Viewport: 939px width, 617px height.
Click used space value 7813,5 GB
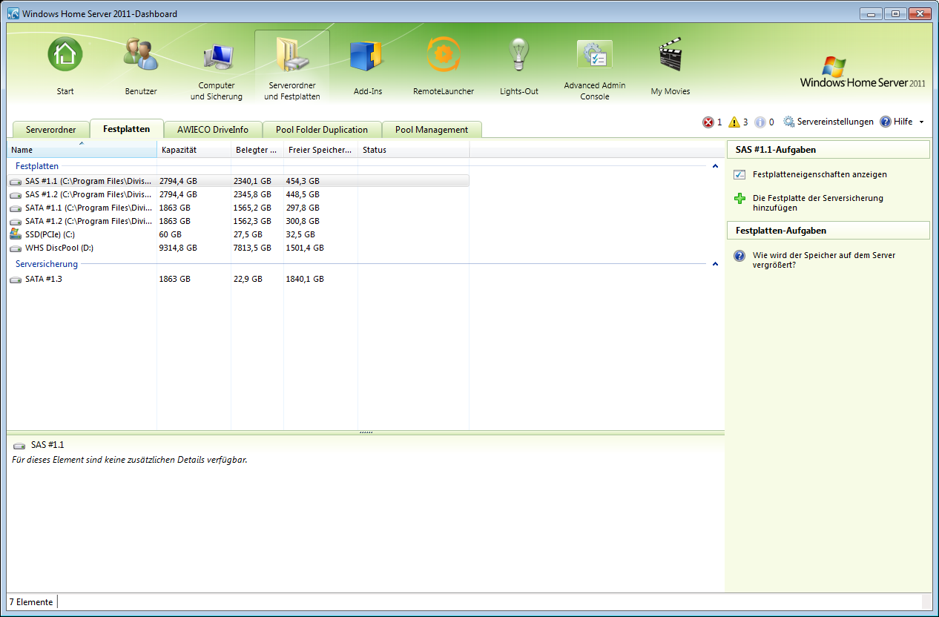[x=253, y=248]
